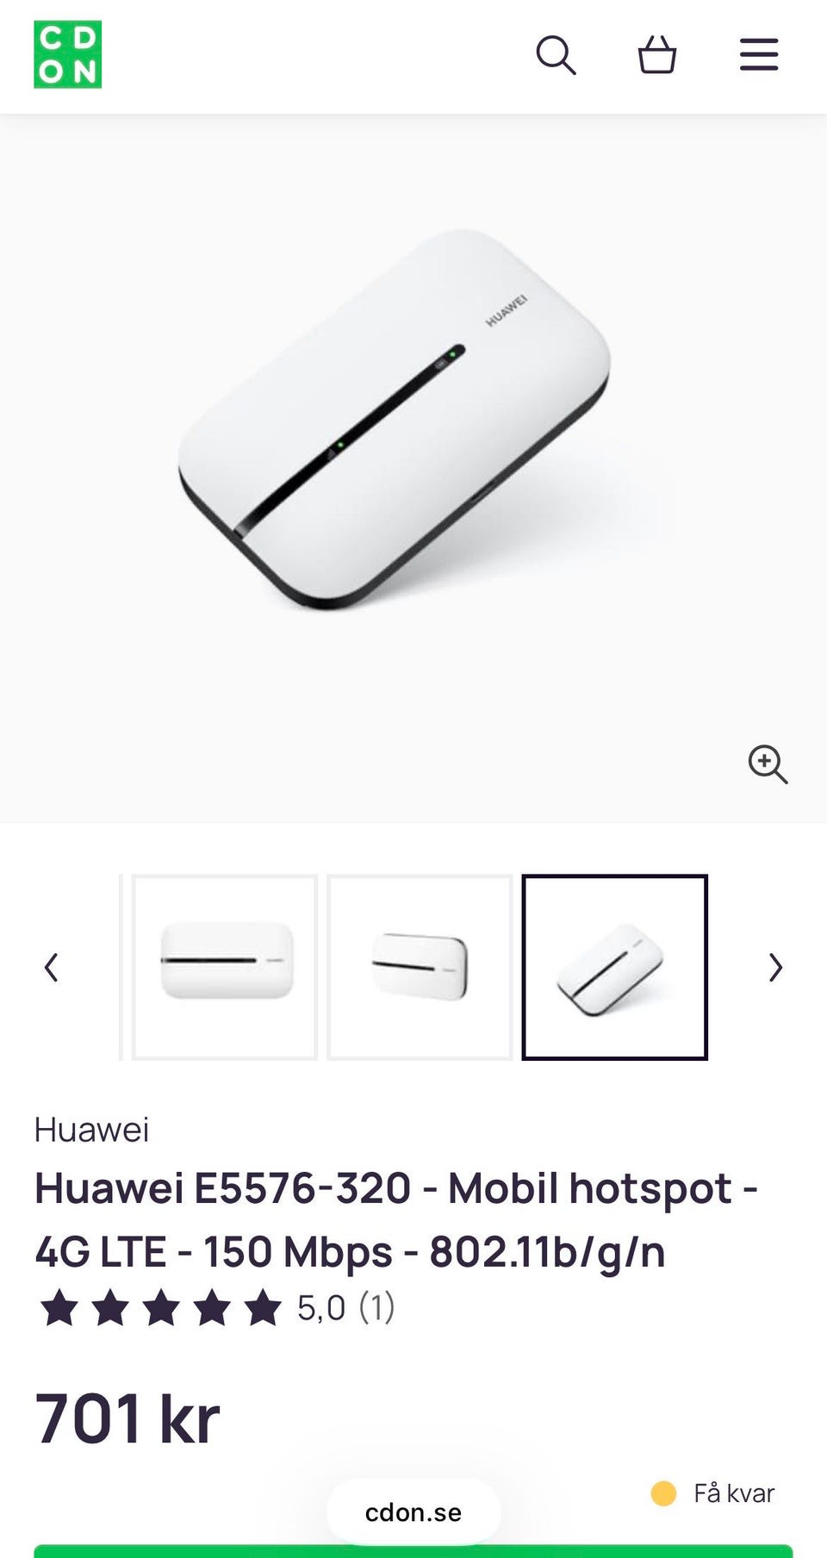Zoom product image with magnifier plus icon
The width and height of the screenshot is (827, 1558).
768,764
